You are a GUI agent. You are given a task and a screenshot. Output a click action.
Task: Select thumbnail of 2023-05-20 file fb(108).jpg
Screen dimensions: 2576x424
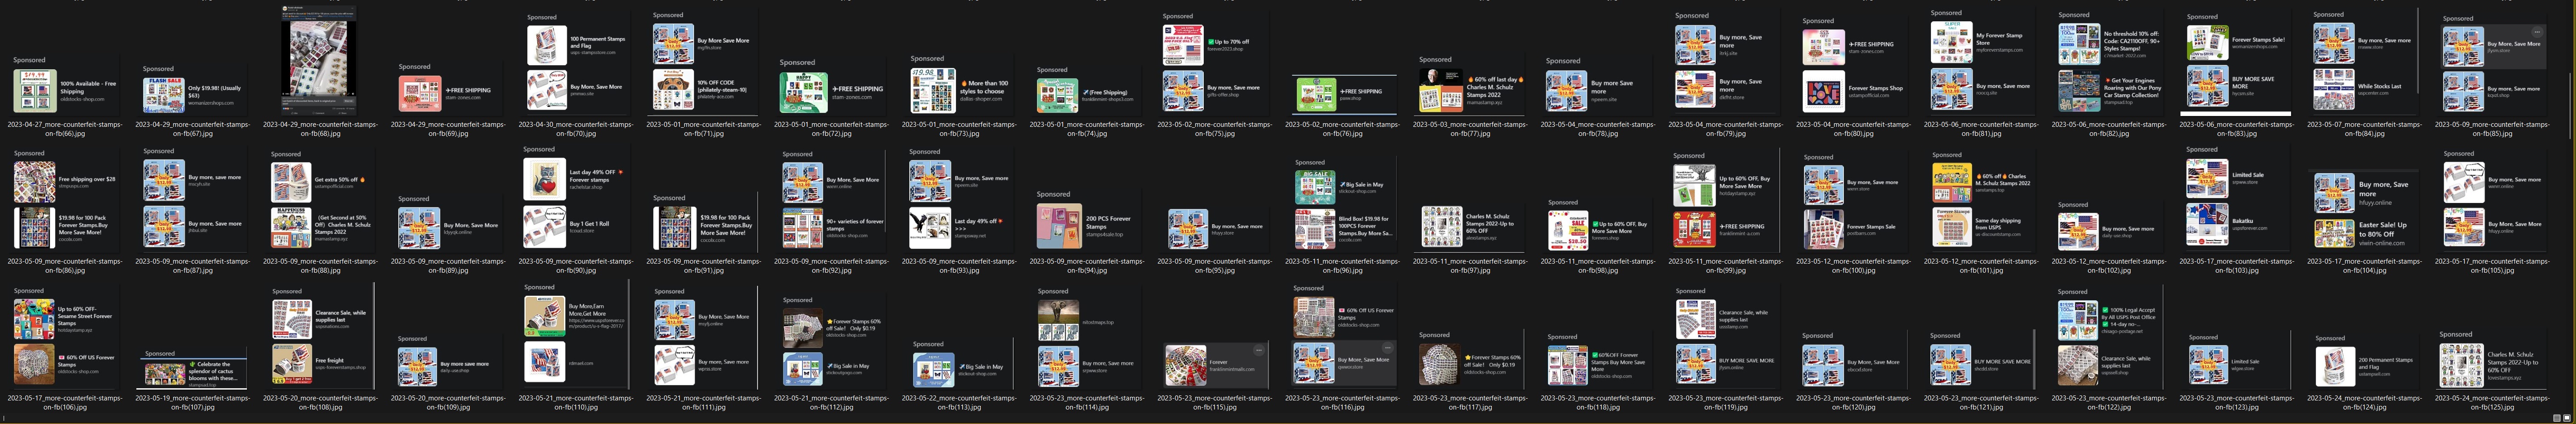click(320, 337)
